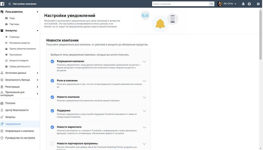The width and height of the screenshot is (263, 150).
Task: Open the settings gear in top bar
Action: pyautogui.click(x=249, y=4)
